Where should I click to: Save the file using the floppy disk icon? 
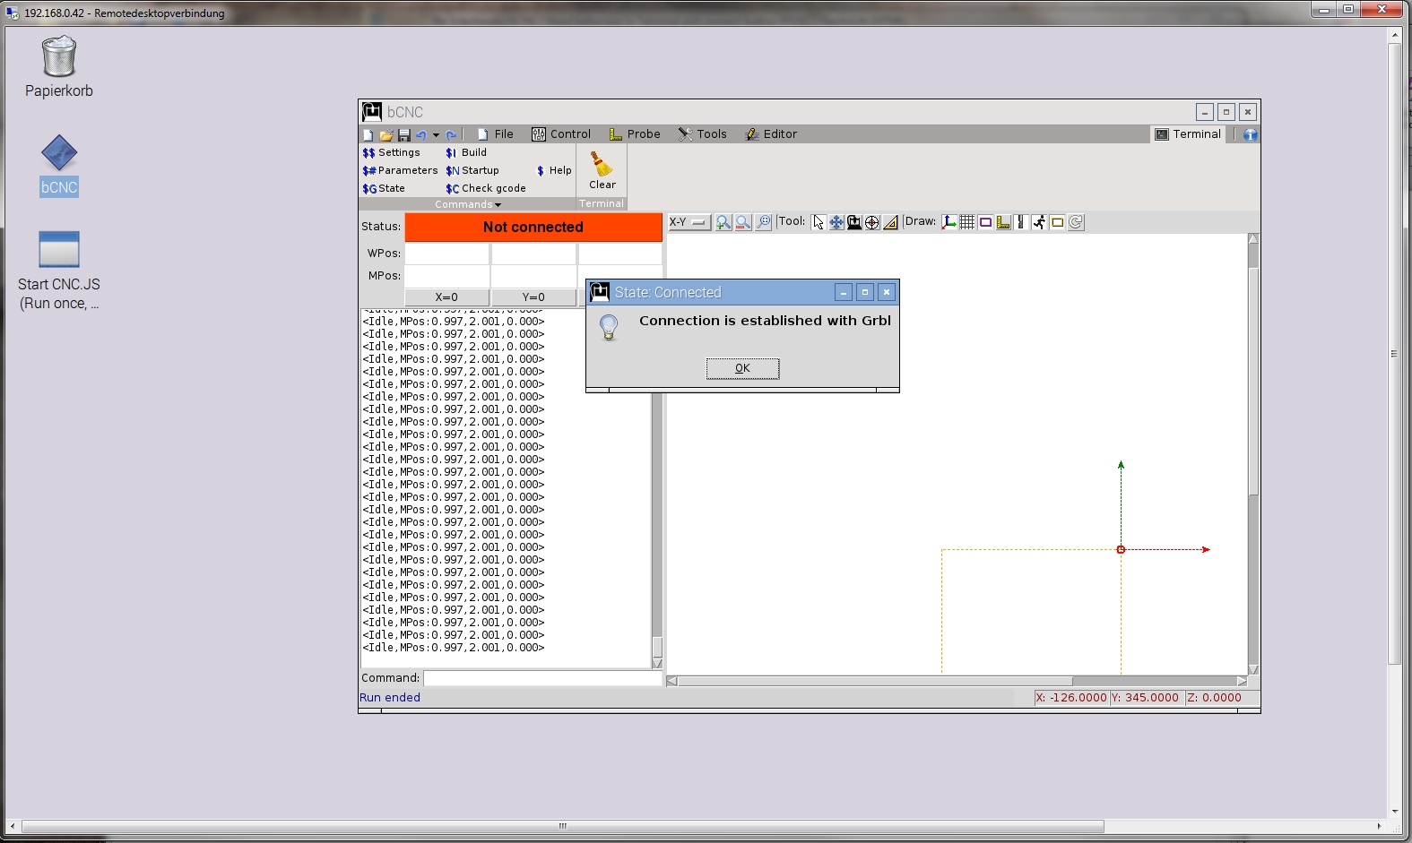tap(404, 134)
